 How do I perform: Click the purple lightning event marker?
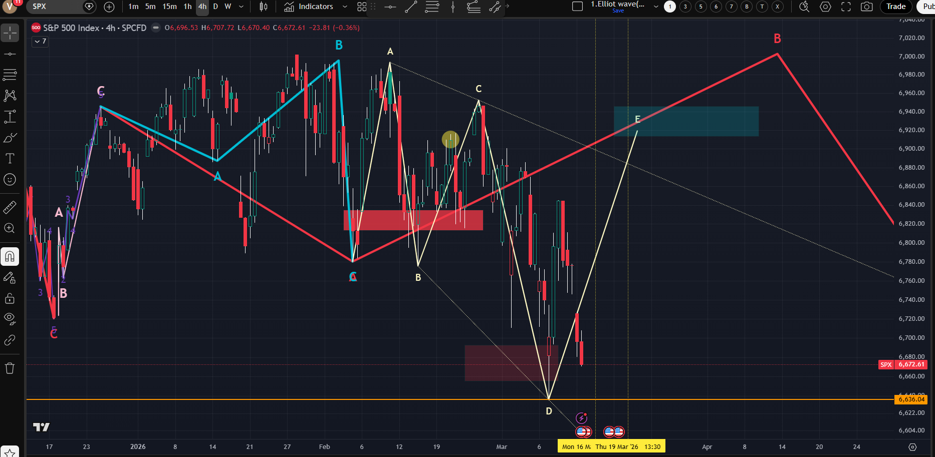(581, 418)
